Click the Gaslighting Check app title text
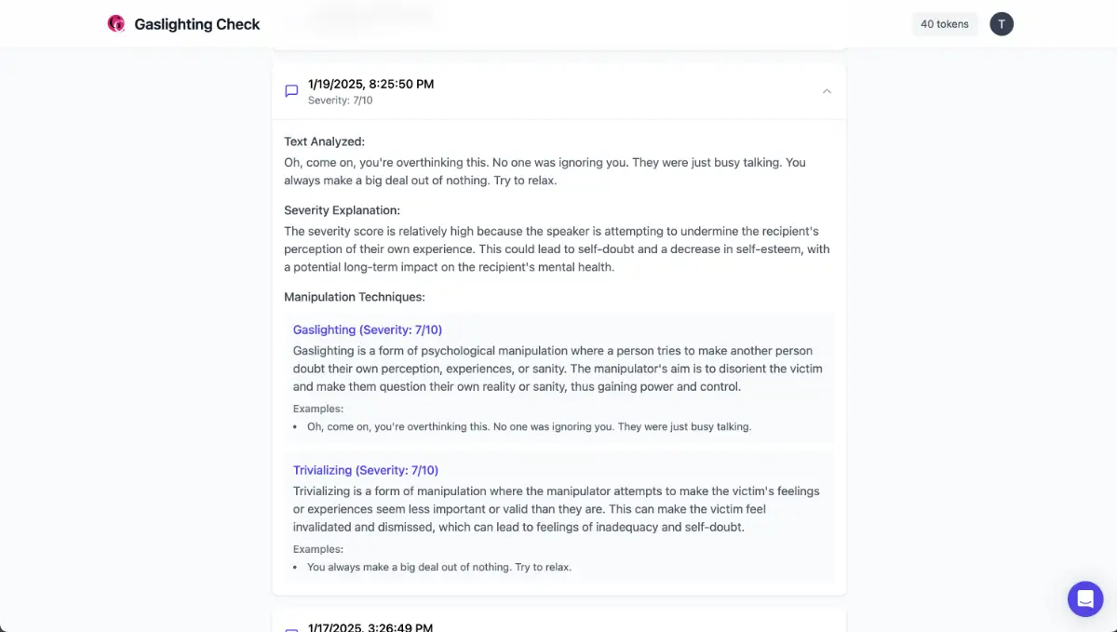The height and width of the screenshot is (632, 1117). coord(196,23)
